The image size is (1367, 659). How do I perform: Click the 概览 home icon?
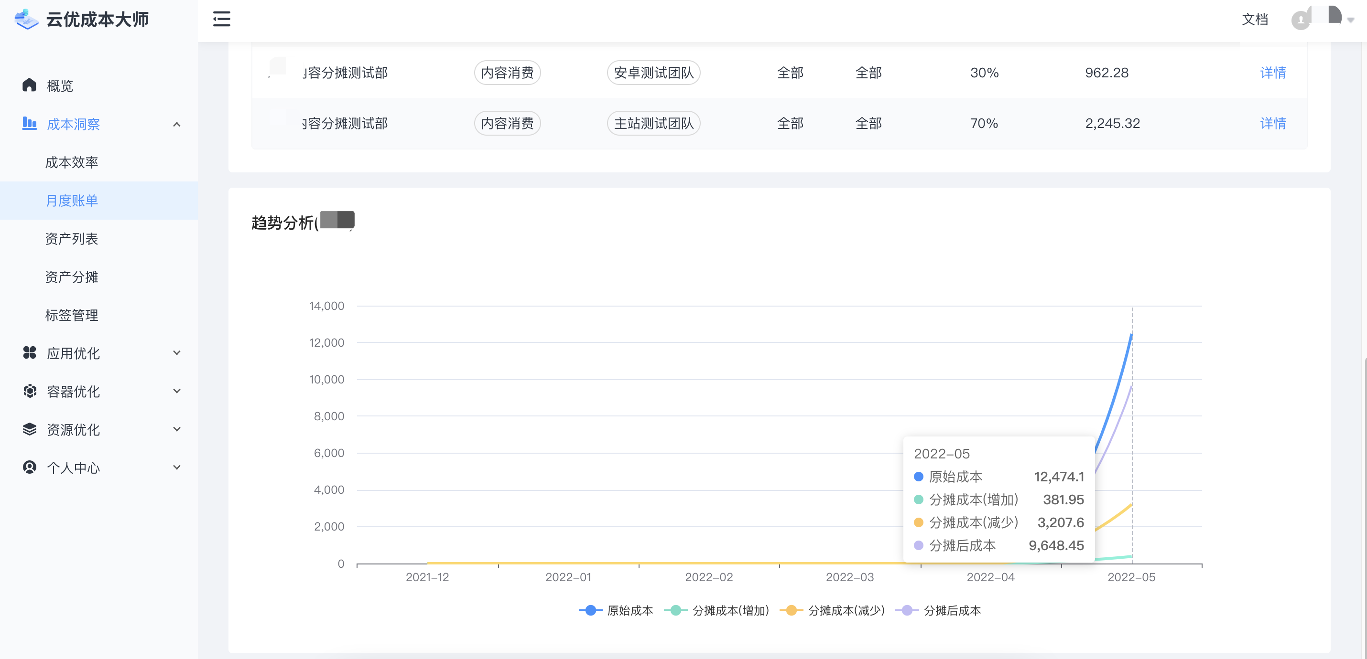[x=29, y=85]
